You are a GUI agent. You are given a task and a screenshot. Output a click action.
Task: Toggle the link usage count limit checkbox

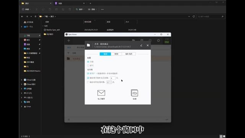[88, 82]
